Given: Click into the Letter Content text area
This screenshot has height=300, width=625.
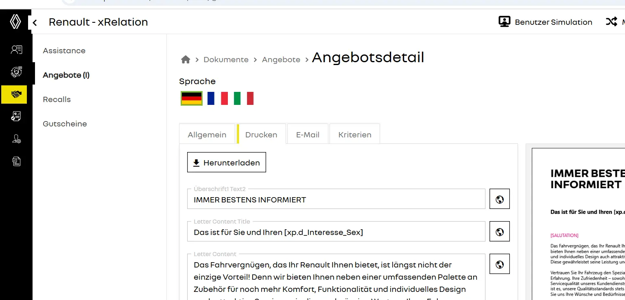Looking at the screenshot, I should click(336, 277).
